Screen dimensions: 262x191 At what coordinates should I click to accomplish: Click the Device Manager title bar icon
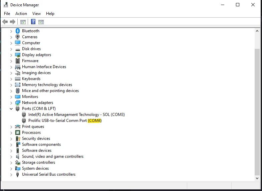pyautogui.click(x=6, y=5)
